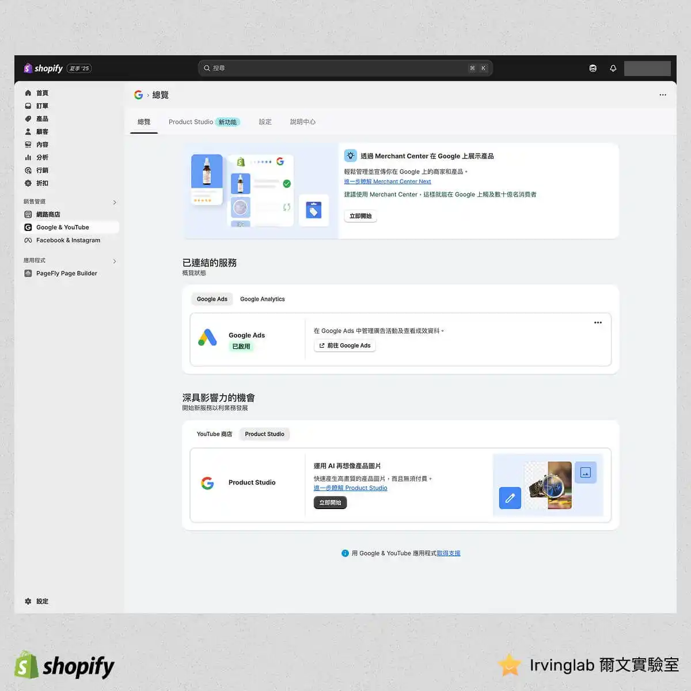This screenshot has height=691, width=691.
Task: Click the lightbulb icon in Merchant Center banner
Action: pos(351,155)
